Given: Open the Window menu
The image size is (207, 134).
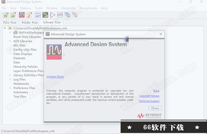Looking at the screenshot, I should pyautogui.click(x=52, y=8).
